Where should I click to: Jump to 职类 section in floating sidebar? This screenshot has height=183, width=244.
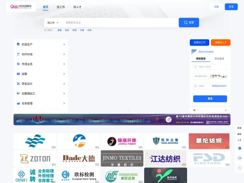[x=239, y=128]
